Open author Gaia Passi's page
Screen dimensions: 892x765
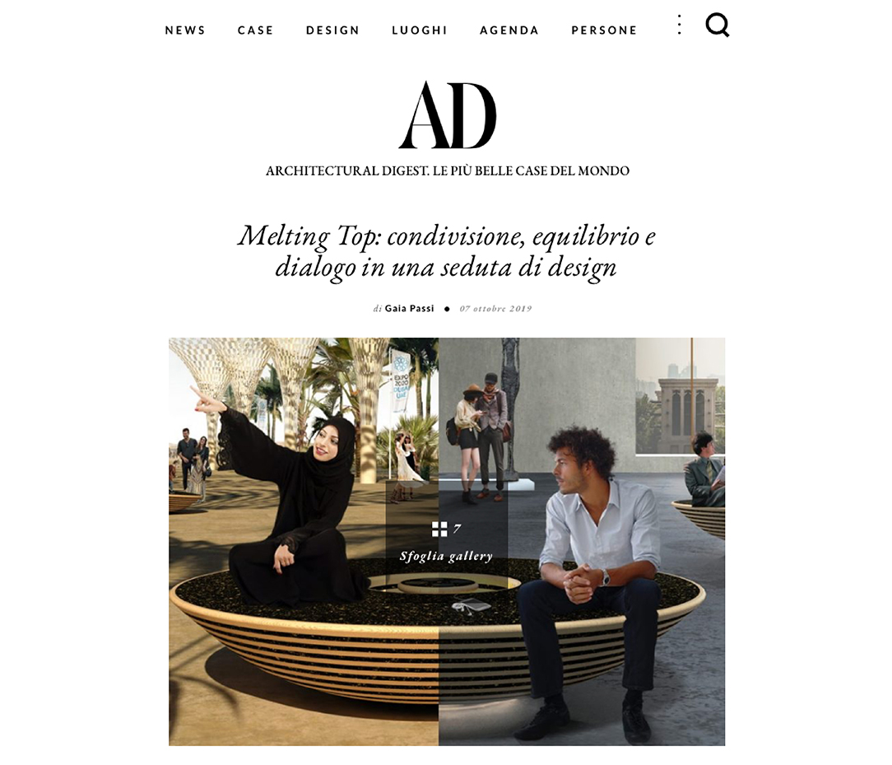point(409,309)
